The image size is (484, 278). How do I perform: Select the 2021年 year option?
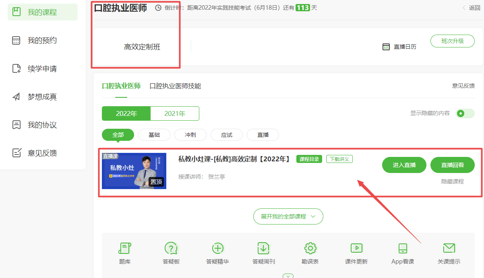pyautogui.click(x=175, y=113)
